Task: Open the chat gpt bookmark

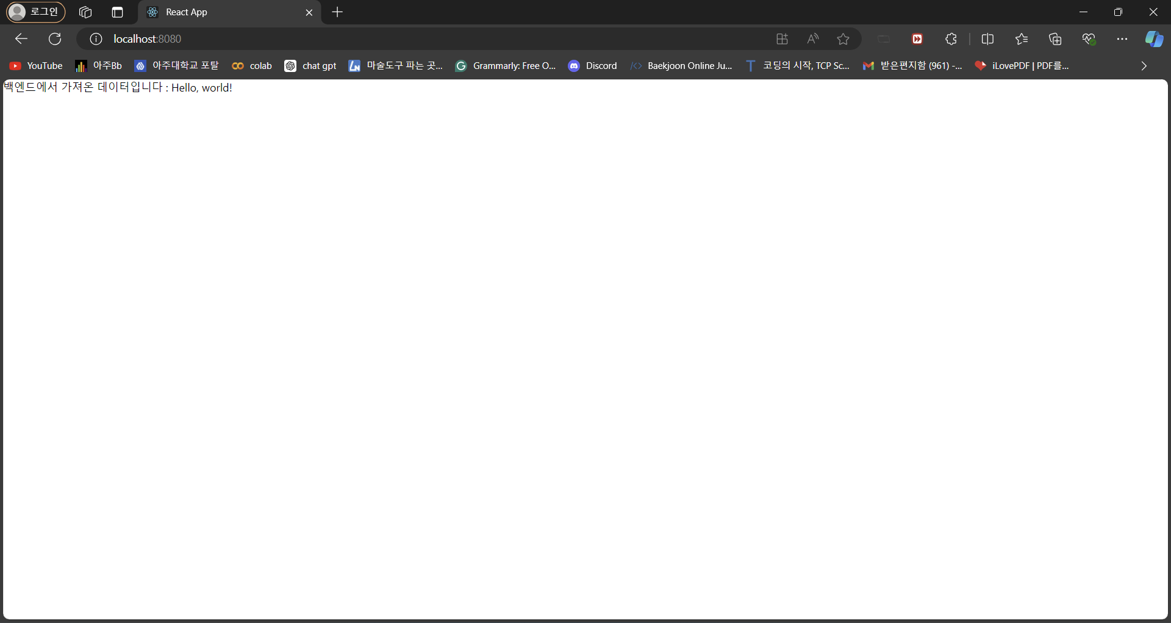Action: click(310, 66)
